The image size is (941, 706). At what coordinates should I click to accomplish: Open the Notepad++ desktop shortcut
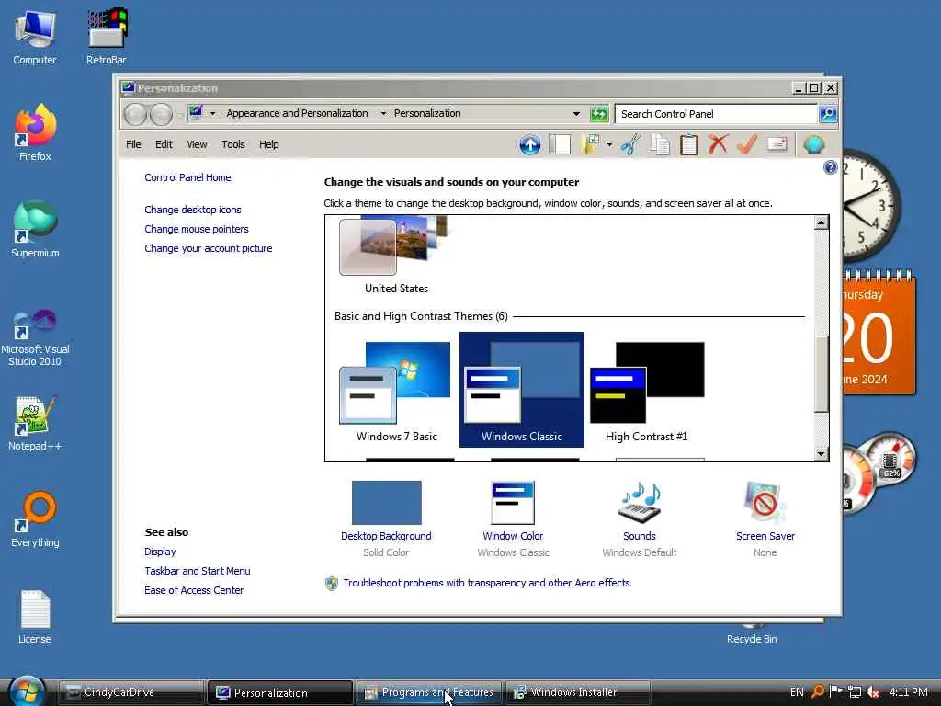[x=35, y=423]
